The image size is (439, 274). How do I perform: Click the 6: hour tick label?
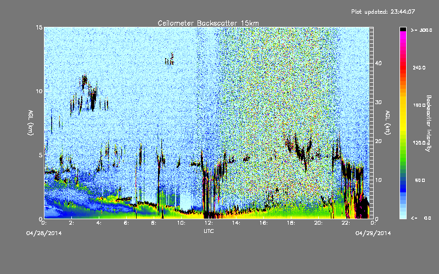tap(127, 223)
